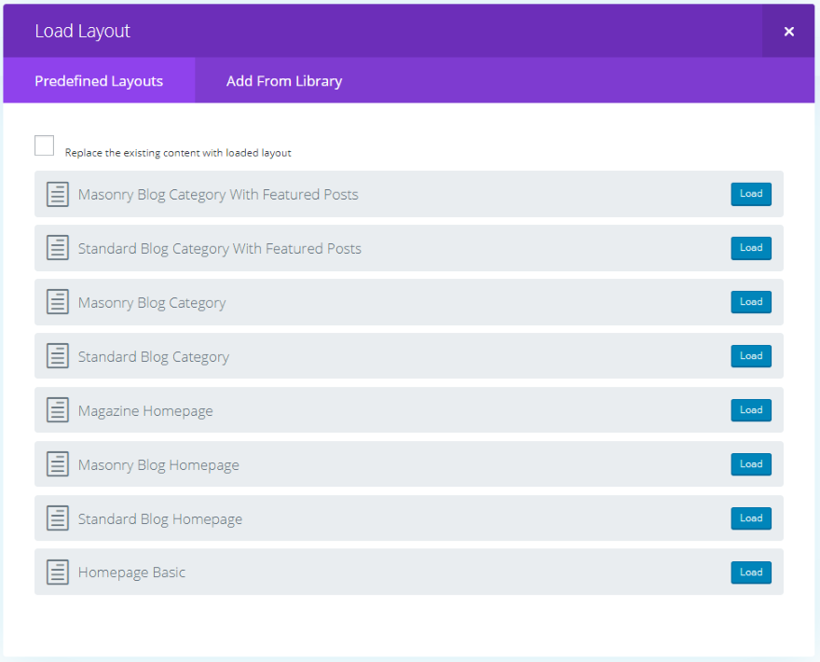The width and height of the screenshot is (820, 662).
Task: Click the 'Standard Blog Homepage' layout name
Action: [160, 519]
